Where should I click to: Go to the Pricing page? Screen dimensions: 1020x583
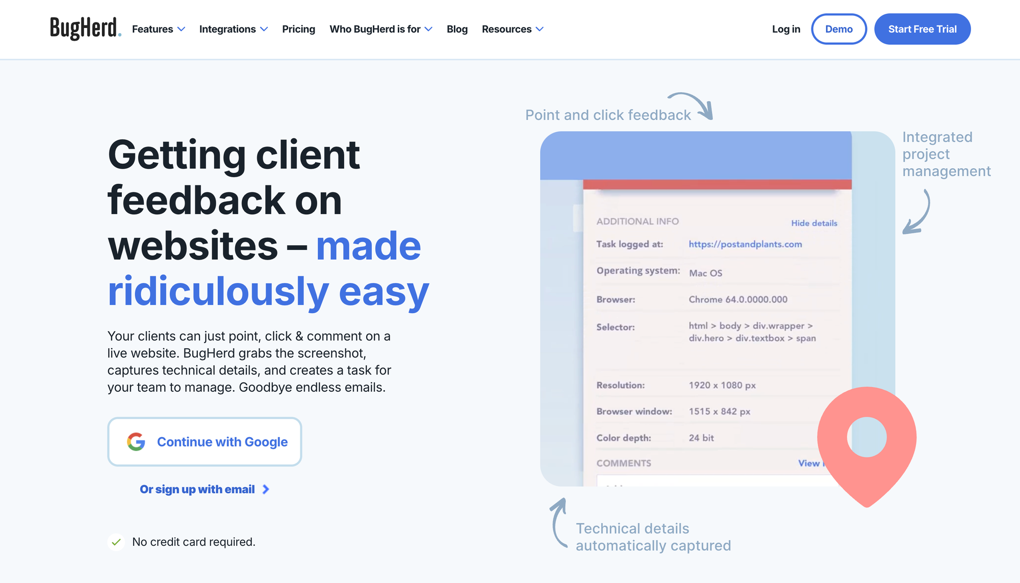[x=298, y=29]
